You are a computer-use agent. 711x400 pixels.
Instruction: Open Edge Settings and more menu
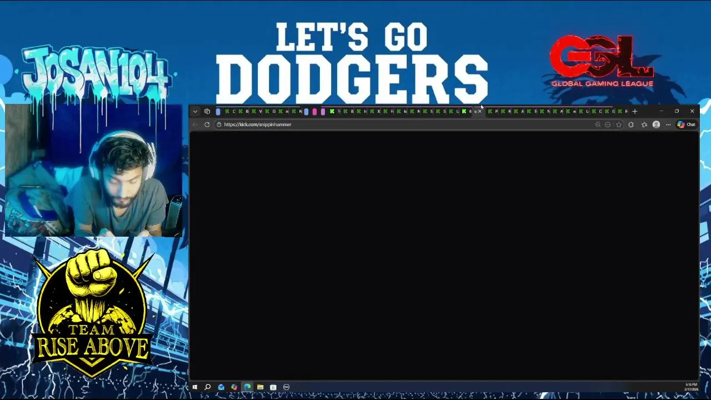pos(668,124)
